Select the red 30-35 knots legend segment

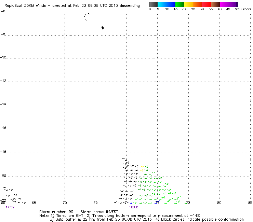[x=207, y=4]
